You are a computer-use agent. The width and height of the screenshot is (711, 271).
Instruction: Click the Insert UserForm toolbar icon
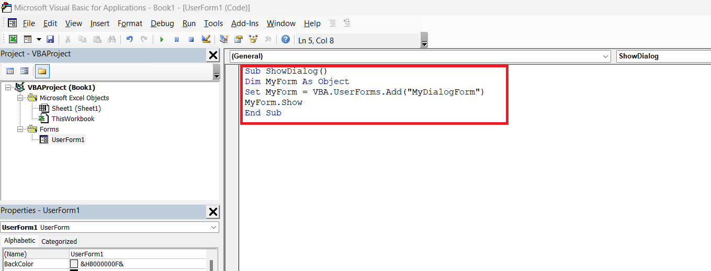[27, 39]
